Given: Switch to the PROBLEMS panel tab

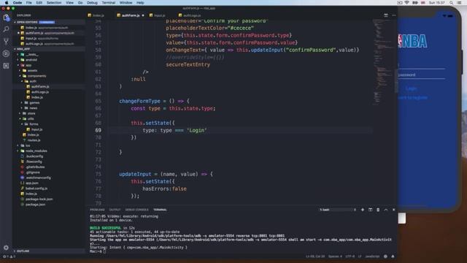Looking at the screenshot, I should [x=97, y=210].
